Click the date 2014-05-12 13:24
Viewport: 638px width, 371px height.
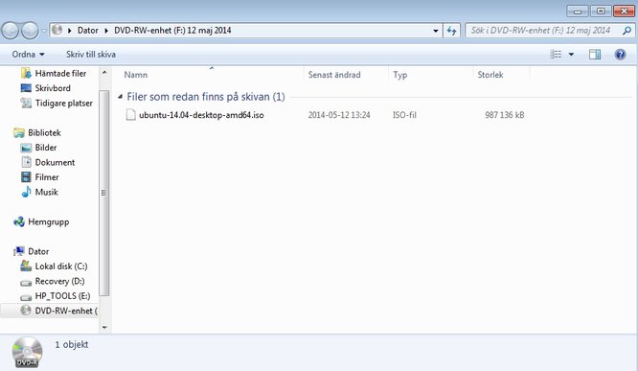[339, 115]
